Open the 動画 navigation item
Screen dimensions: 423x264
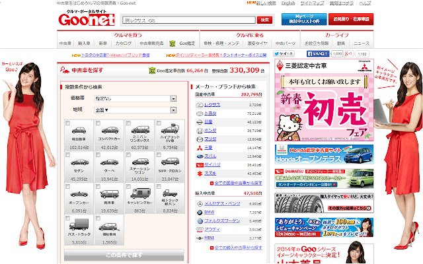[x=341, y=44]
